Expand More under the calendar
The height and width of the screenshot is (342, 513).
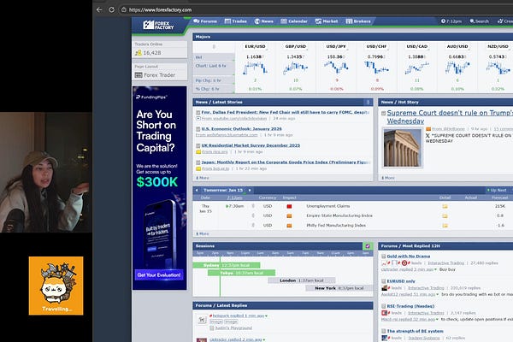tap(203, 233)
